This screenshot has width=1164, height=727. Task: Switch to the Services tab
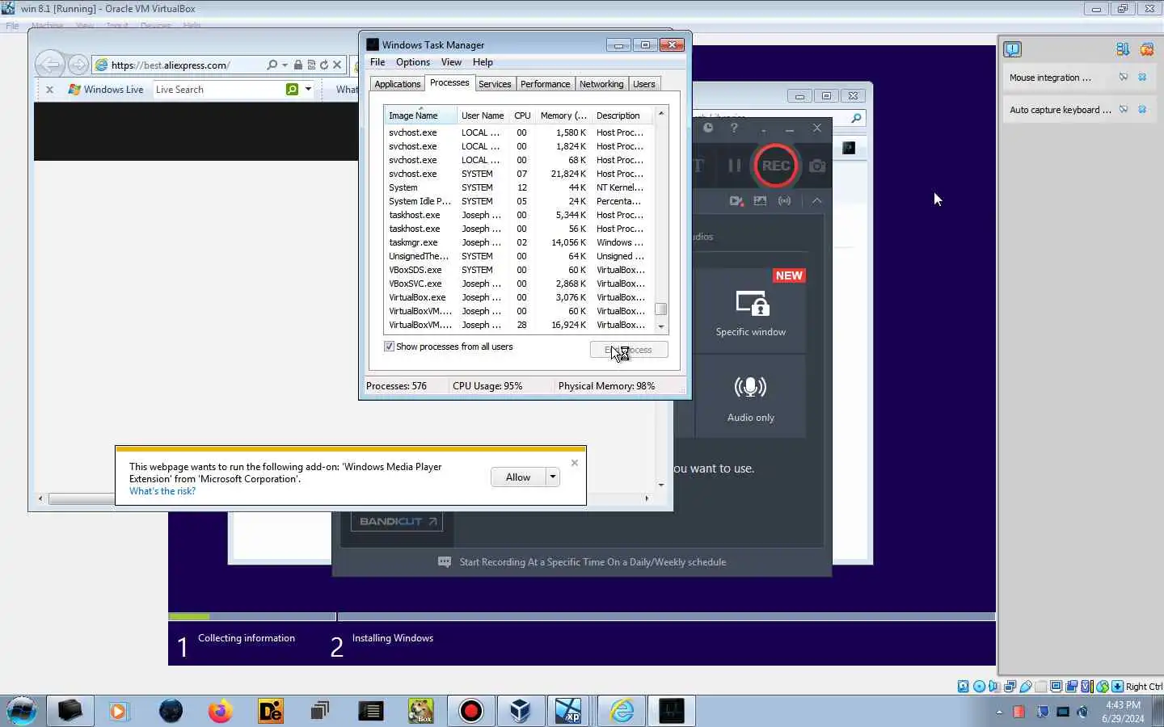[495, 84]
